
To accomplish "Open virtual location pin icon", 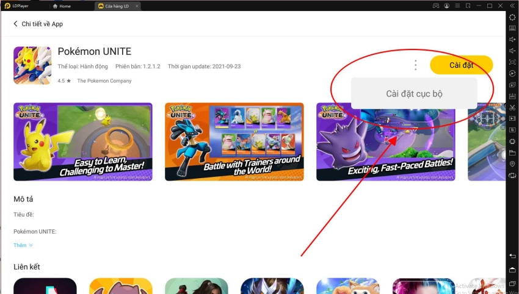I will coord(512,164).
